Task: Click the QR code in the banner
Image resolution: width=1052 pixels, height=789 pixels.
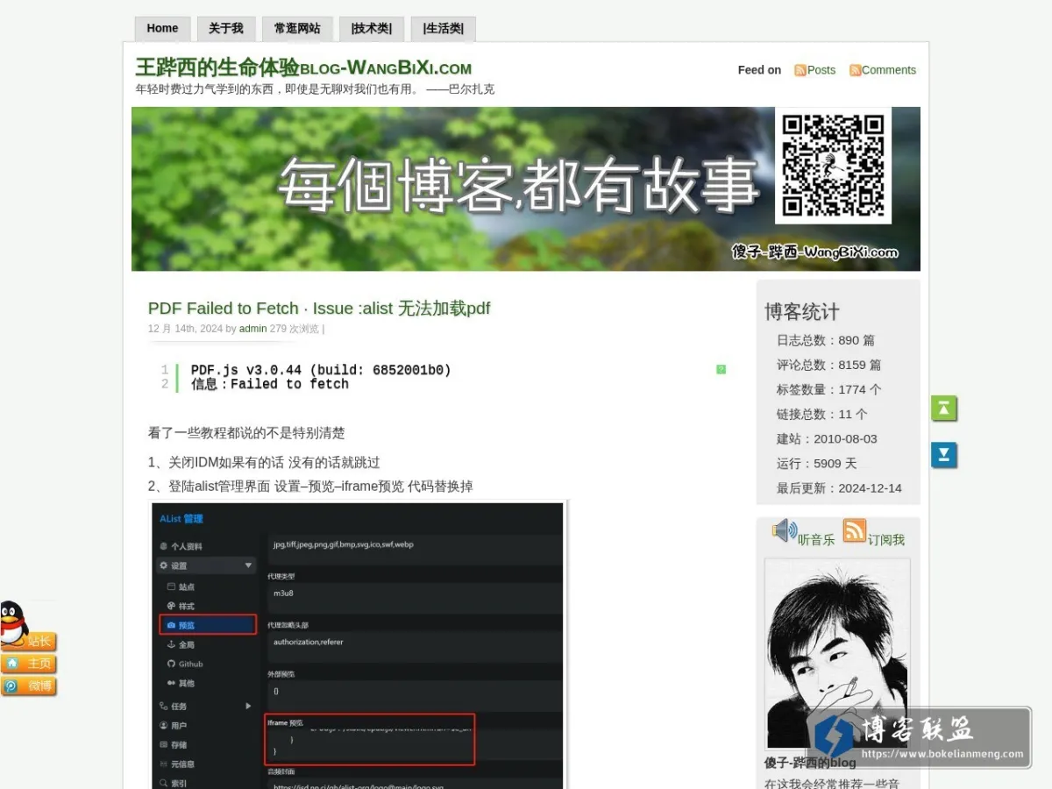Action: 833,165
